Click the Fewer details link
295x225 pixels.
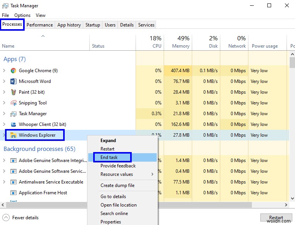[25, 218]
